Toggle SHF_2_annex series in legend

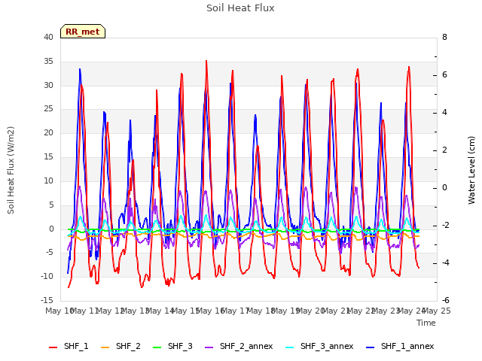(239, 347)
